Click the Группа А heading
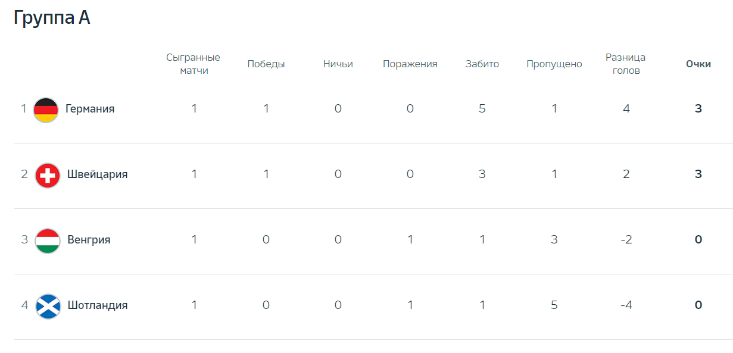The height and width of the screenshot is (353, 733). pyautogui.click(x=52, y=18)
